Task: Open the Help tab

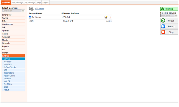Action: pyautogui.click(x=39, y=3)
